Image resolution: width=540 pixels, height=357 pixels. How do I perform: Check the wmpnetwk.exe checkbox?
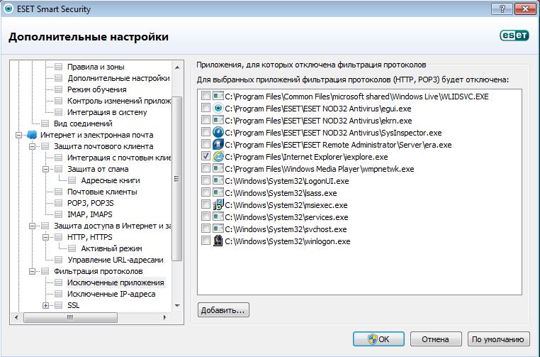[x=206, y=168]
